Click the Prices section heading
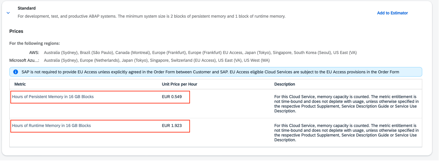Image resolution: width=440 pixels, height=162 pixels. click(x=16, y=31)
